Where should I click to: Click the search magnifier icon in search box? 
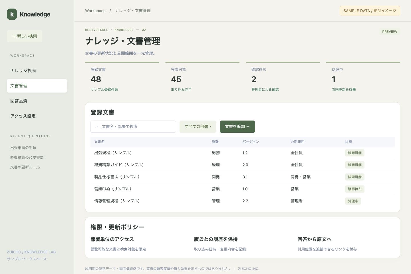click(97, 127)
